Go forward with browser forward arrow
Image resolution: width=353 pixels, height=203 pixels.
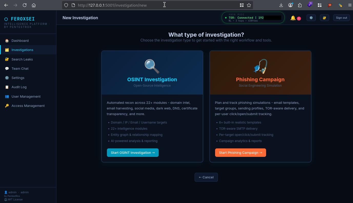click(x=15, y=5)
